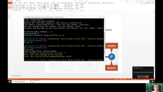
Task: Open the Slide Master view
Action: (27, 7)
